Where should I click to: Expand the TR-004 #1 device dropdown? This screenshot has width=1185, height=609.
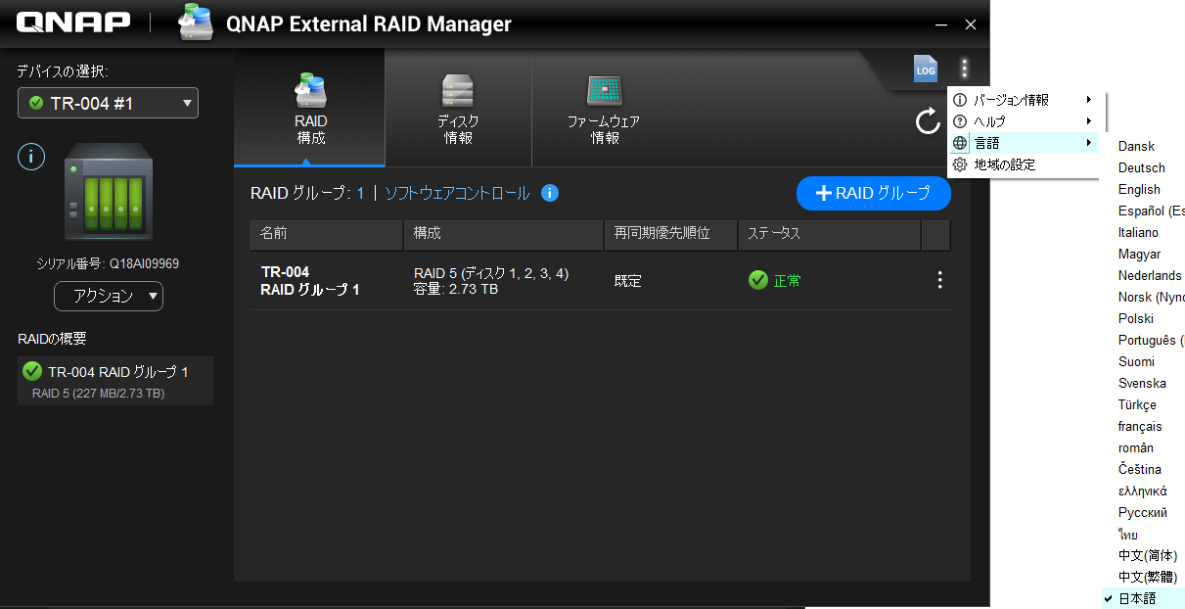tap(108, 103)
